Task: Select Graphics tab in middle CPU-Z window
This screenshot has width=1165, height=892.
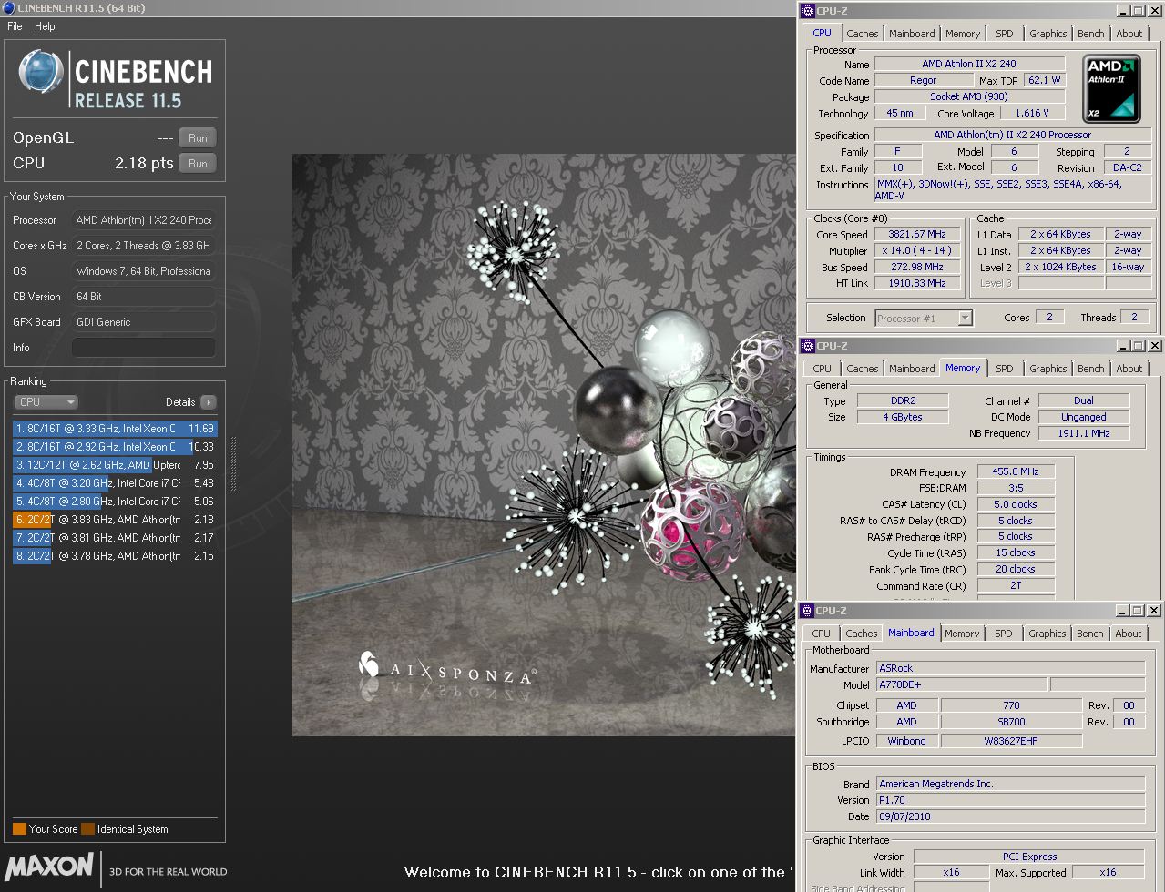Action: [1047, 369]
